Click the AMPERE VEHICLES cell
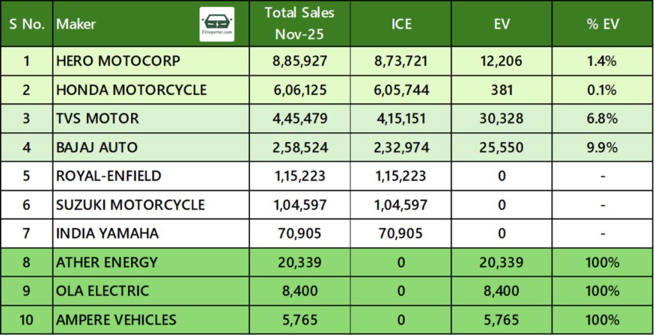 (116, 320)
